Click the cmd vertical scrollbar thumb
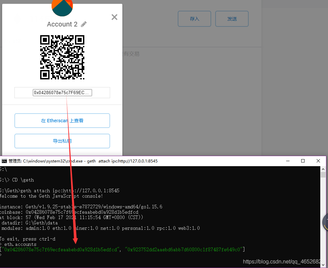328x268 pixels. [323, 175]
